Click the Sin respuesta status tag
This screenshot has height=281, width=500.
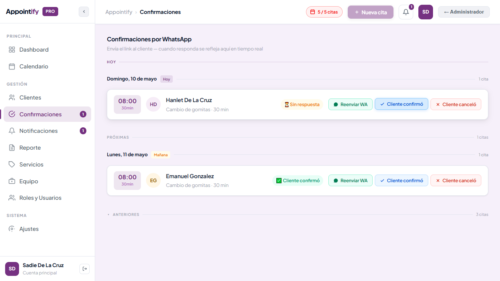pos(302,104)
